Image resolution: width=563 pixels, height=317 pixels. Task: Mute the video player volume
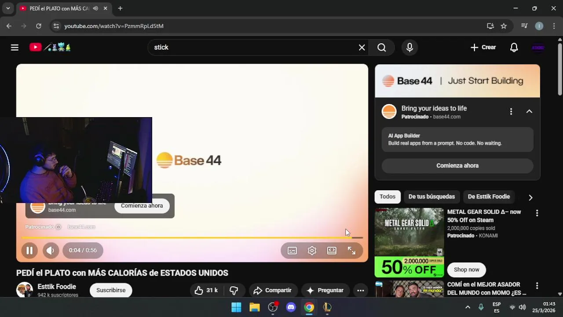coord(50,251)
